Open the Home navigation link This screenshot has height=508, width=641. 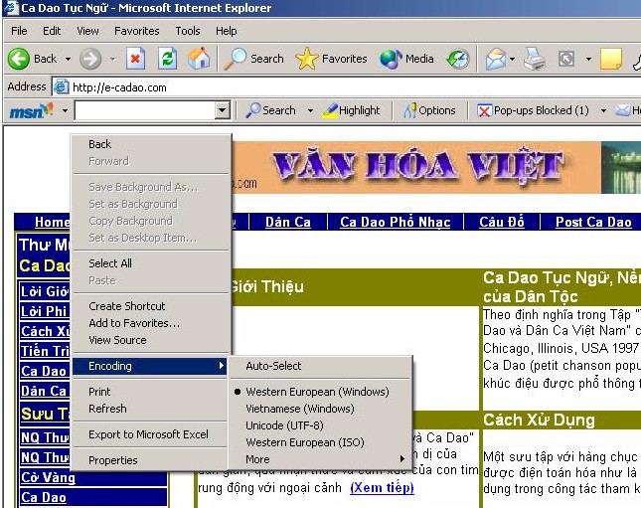coord(52,222)
